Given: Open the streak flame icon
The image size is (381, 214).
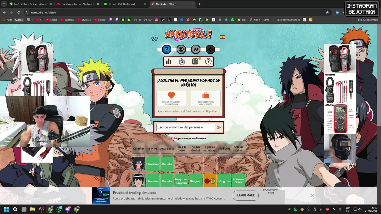Looking at the screenshot, I should click(182, 61).
